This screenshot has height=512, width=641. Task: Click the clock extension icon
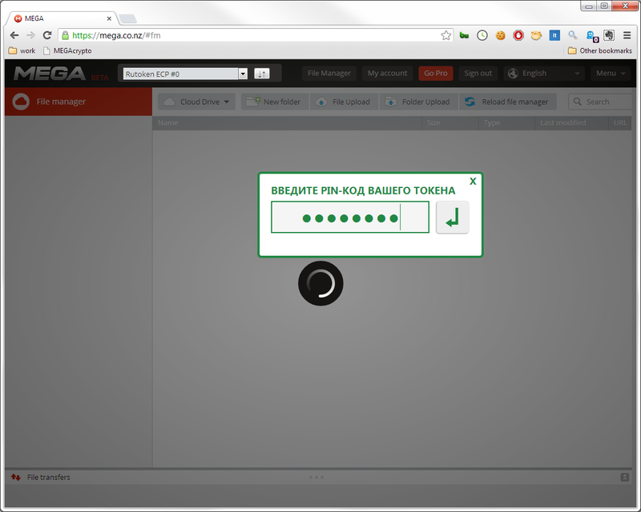point(482,35)
